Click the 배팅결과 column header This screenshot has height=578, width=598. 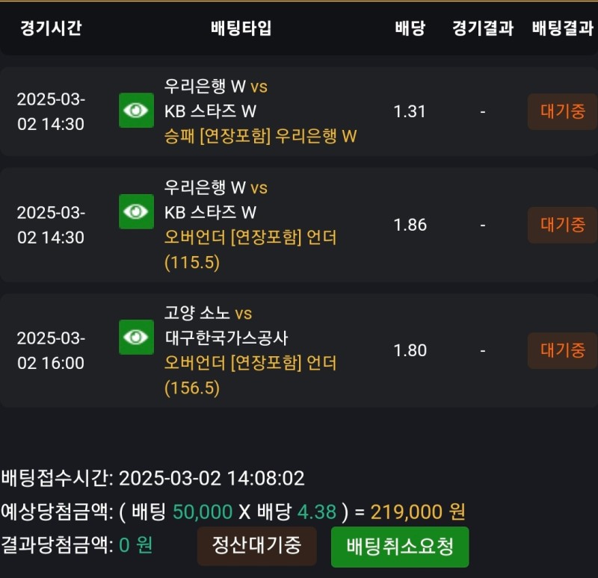562,28
